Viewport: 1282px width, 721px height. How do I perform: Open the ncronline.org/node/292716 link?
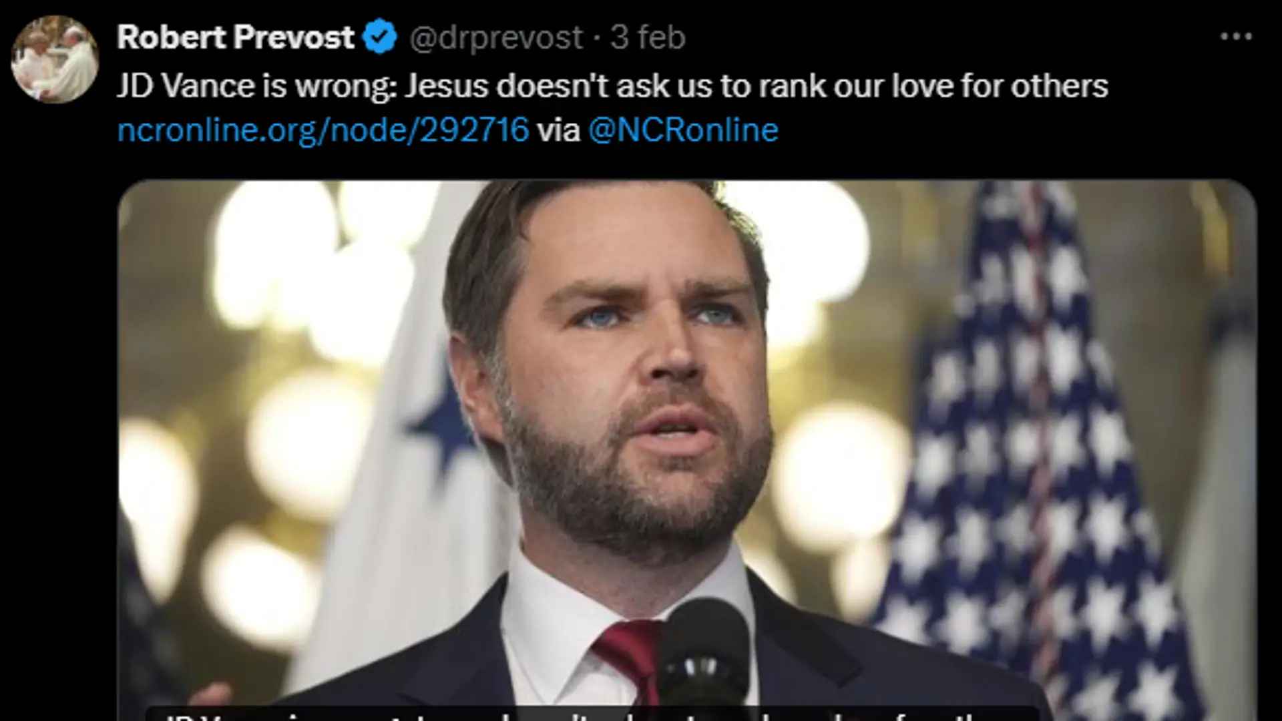[x=323, y=130]
